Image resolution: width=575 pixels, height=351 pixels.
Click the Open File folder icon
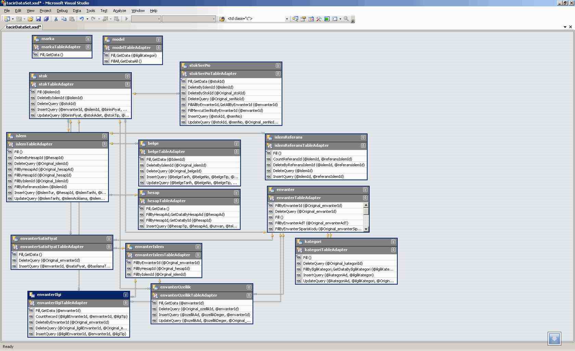coord(30,19)
